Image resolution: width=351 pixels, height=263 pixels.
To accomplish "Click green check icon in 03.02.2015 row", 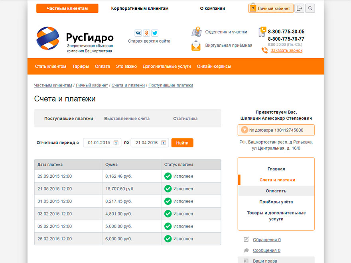I will pyautogui.click(x=168, y=214).
